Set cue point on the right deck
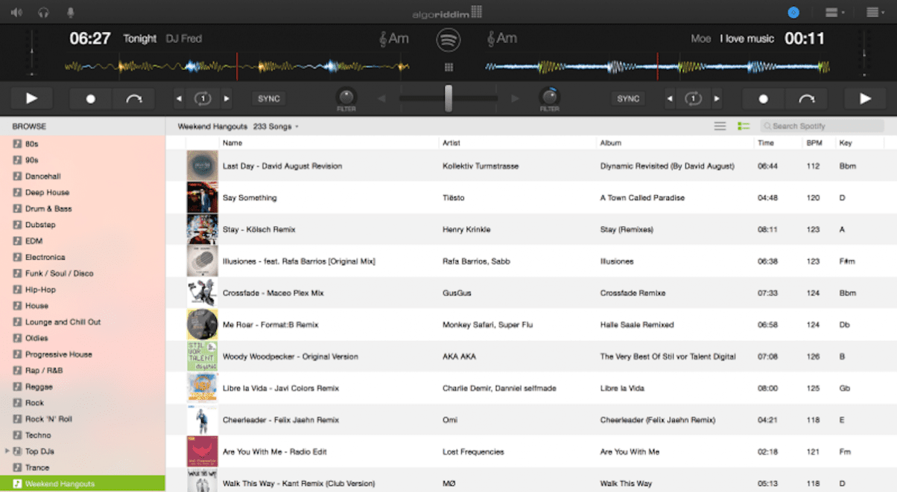Screen dimensions: 897x492 point(763,98)
